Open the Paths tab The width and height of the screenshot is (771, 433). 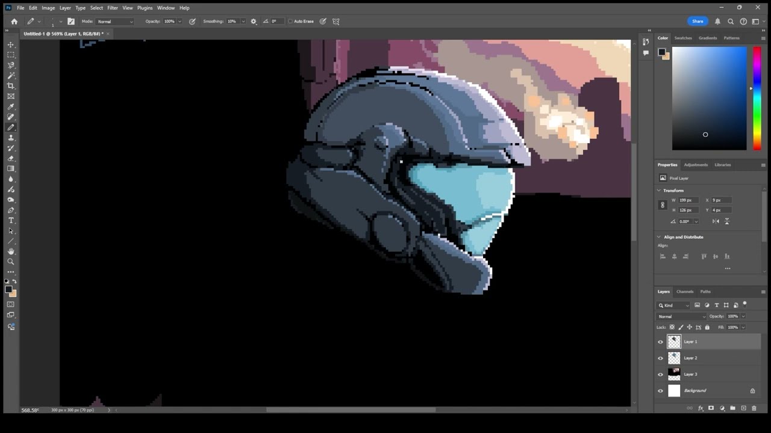tap(705, 292)
